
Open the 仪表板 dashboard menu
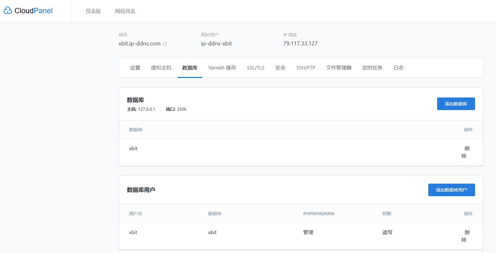tap(93, 11)
